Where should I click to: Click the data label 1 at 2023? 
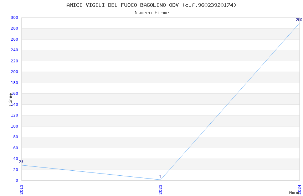160,176
